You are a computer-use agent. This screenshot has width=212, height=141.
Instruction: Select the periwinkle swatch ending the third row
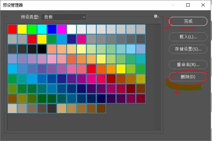pos(141,49)
